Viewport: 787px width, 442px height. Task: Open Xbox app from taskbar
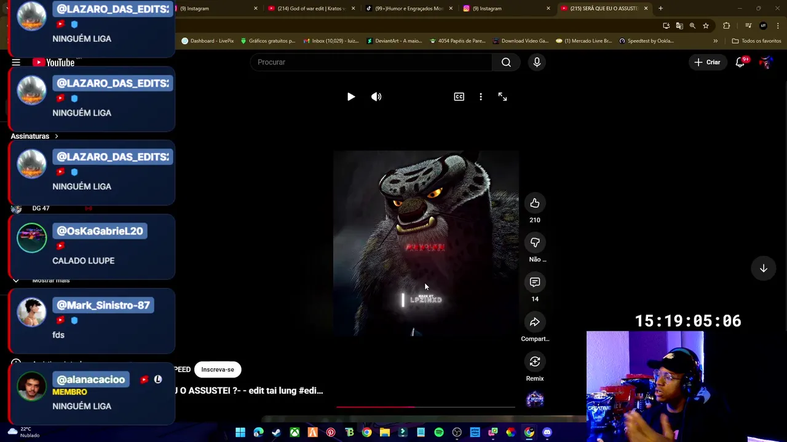295,432
